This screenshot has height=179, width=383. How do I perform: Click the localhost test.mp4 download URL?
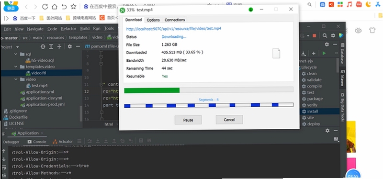[x=173, y=29]
